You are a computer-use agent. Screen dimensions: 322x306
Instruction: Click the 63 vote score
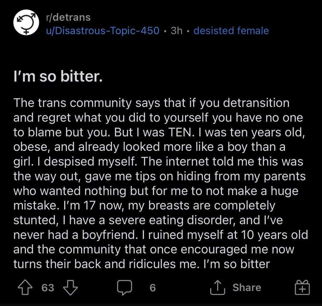coord(48,287)
